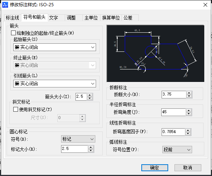Click the arrowhead icon in 引线箭头 box
Screen dimensions: 212x176
[17, 84]
